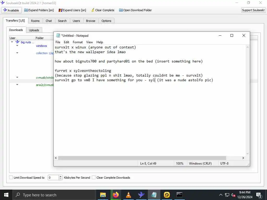This screenshot has height=200, width=267.
Task: Click Notepad horizontal scroll left arrow
Action: 56,158
